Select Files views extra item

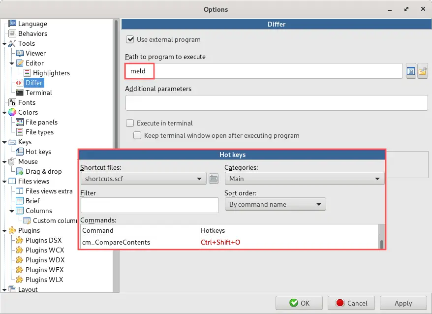pos(49,191)
